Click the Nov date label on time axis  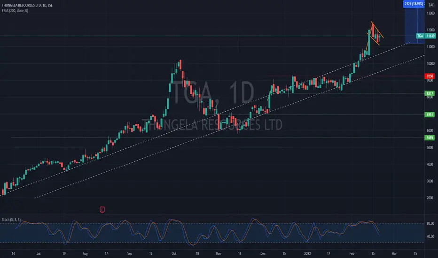[219, 253]
